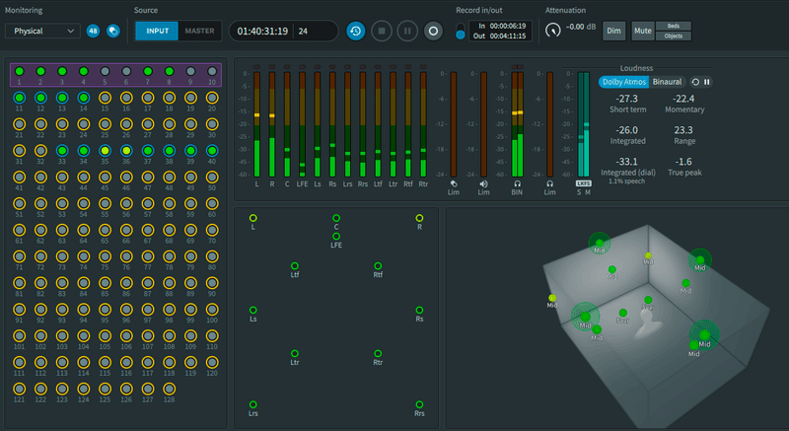Click the L speaker in room layout

[x=253, y=218]
